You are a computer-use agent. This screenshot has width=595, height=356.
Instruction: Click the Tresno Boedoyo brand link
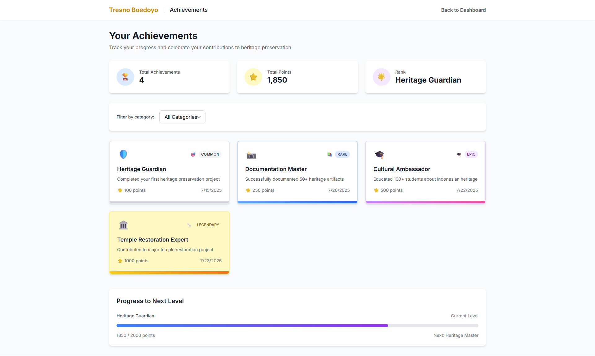(134, 10)
